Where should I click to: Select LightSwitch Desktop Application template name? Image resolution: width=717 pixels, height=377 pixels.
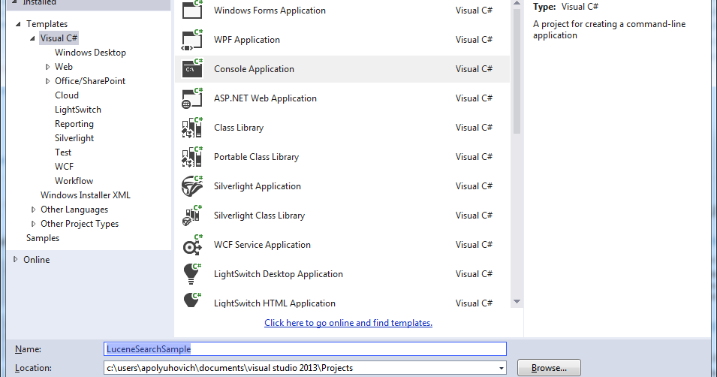(x=279, y=274)
